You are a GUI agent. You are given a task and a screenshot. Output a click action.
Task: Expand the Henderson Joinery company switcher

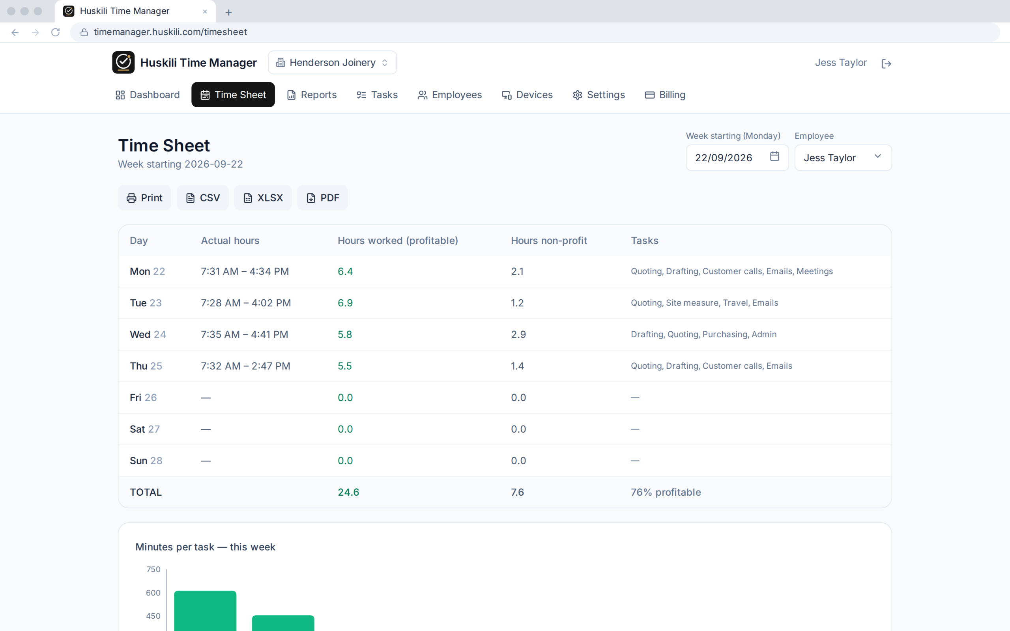coord(332,63)
